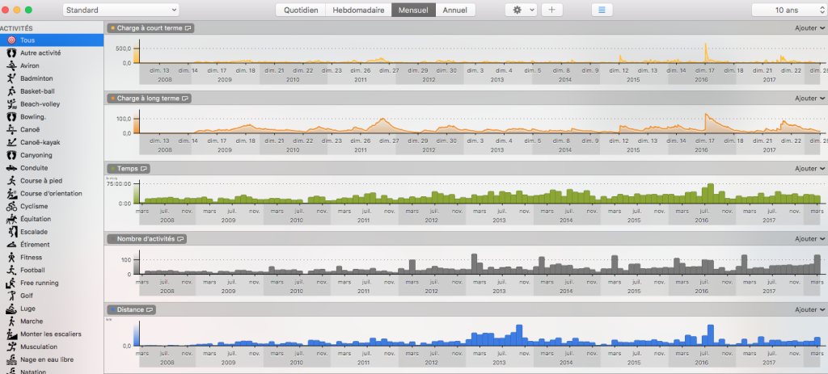This screenshot has height=374, width=828.
Task: Toggle the note icon on Distance header
Action: tap(150, 309)
